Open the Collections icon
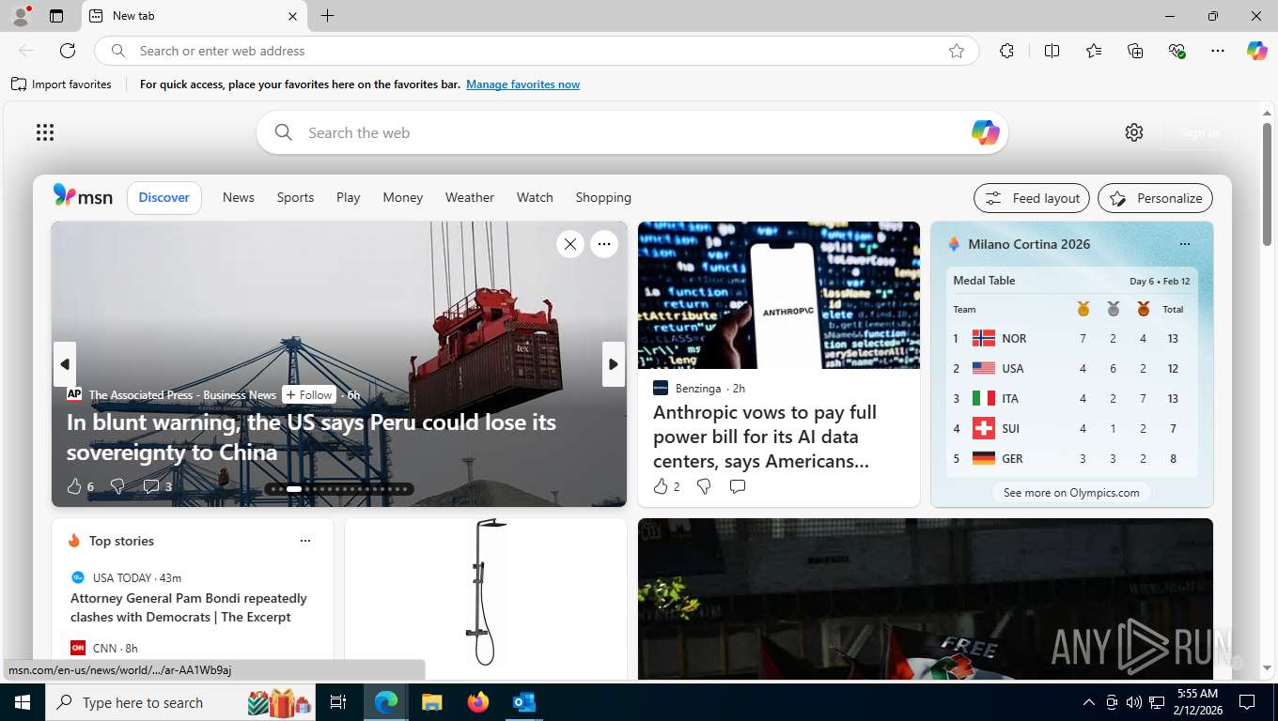Screen dimensions: 1278x721 click(x=1135, y=51)
